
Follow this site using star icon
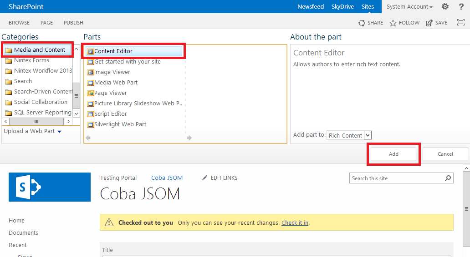tap(393, 23)
